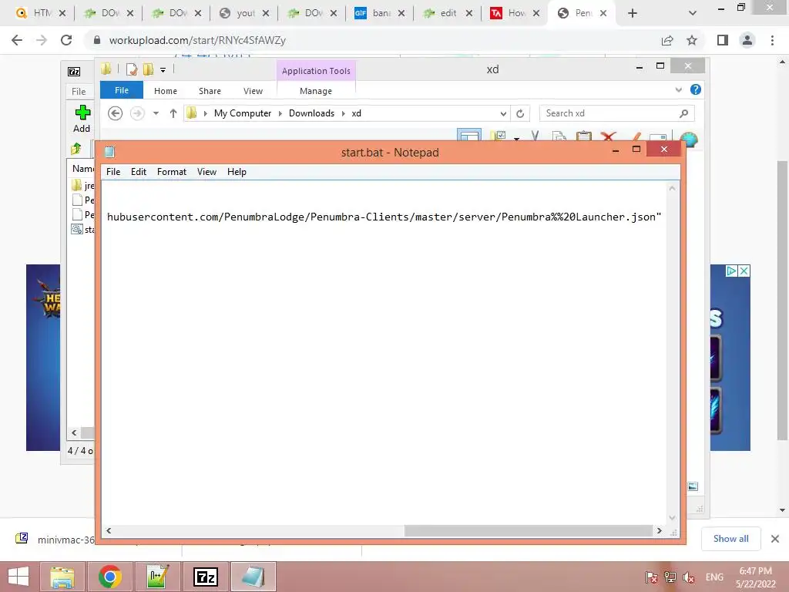Open minivmac download item
The height and width of the screenshot is (592, 789).
[x=55, y=539]
